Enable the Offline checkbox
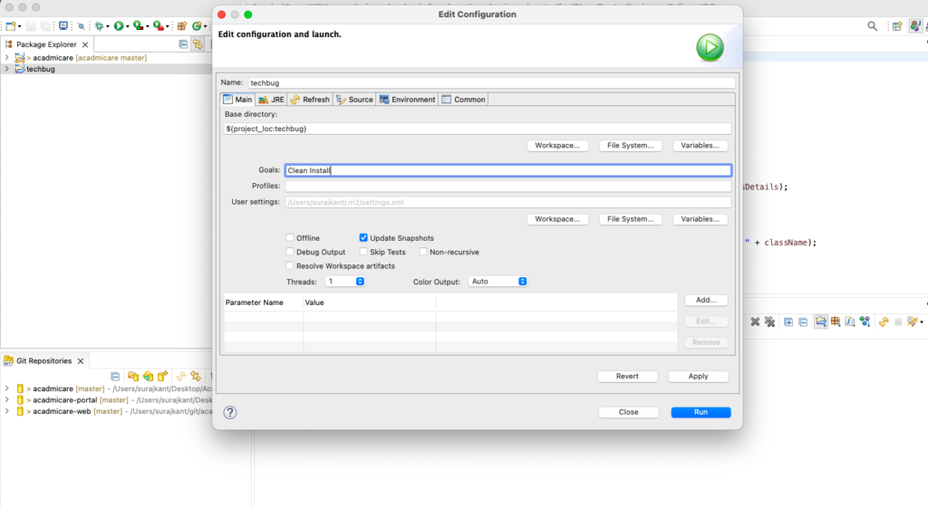Screen dimensions: 928x508 click(290, 238)
